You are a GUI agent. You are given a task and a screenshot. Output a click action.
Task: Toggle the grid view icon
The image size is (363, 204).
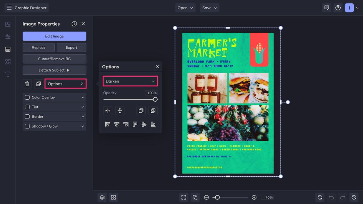click(113, 197)
